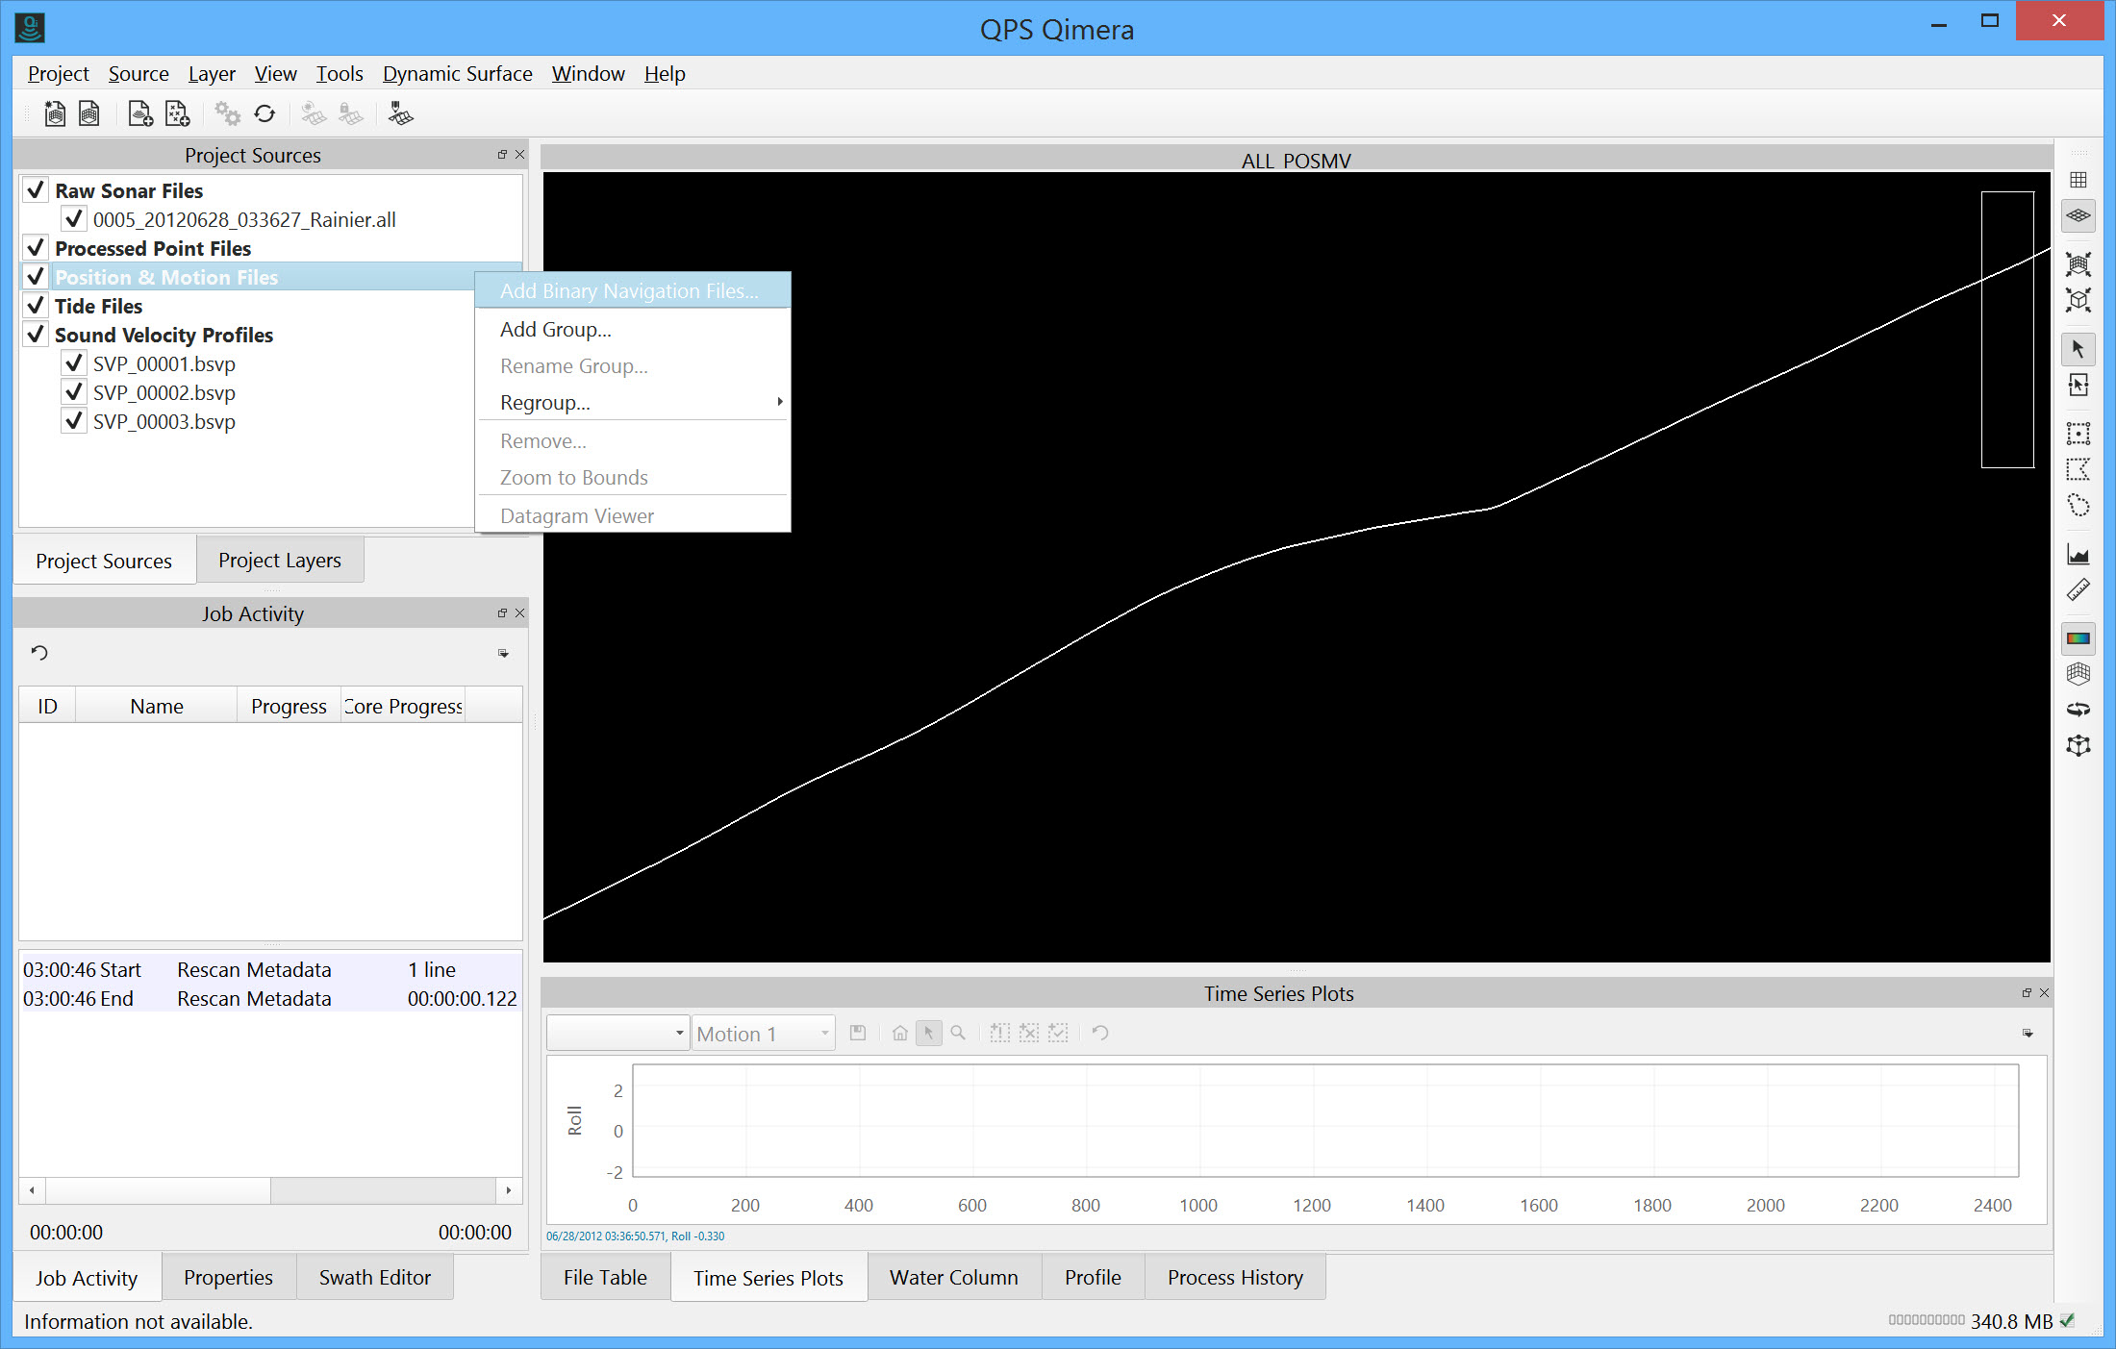Image resolution: width=2116 pixels, height=1349 pixels.
Task: Select the rectangular selection tool
Action: point(2078,434)
